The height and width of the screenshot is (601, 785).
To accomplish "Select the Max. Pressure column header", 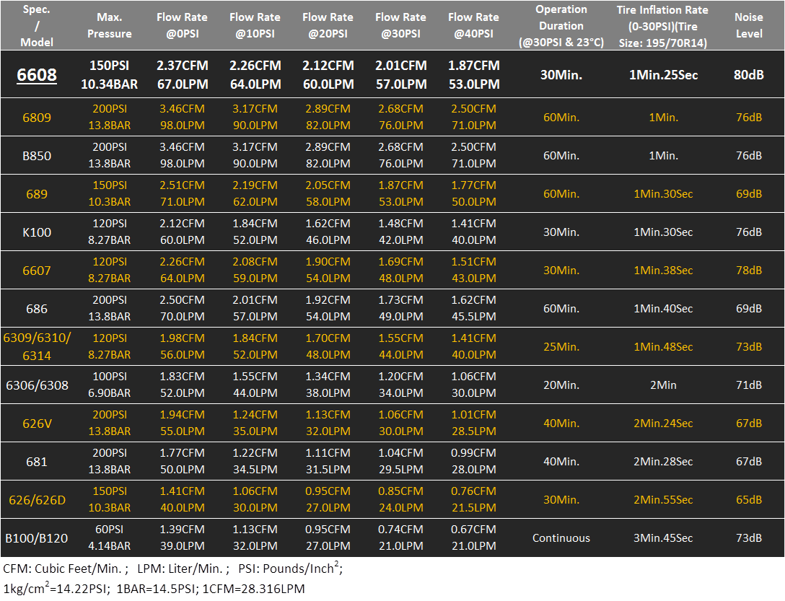I will coord(109,25).
